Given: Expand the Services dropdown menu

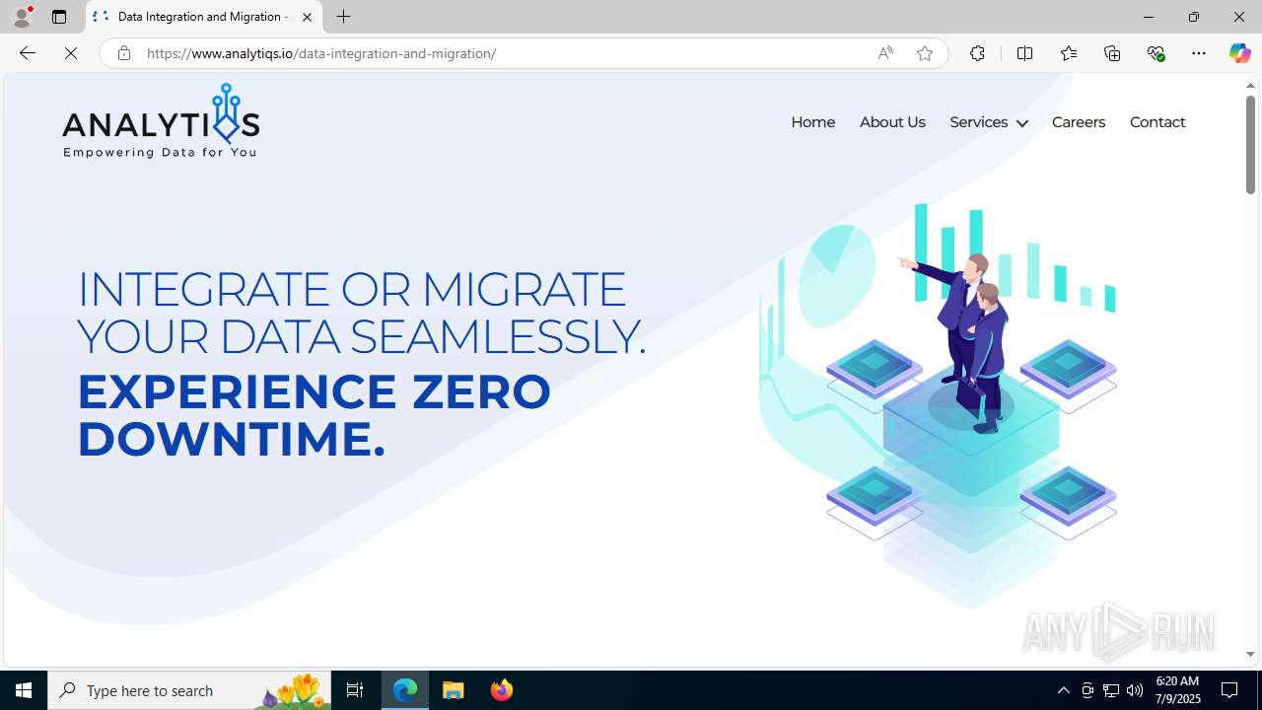Looking at the screenshot, I should 988,122.
